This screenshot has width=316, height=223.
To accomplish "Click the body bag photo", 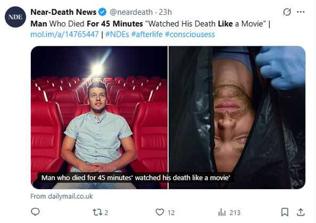I will pyautogui.click(x=237, y=118).
